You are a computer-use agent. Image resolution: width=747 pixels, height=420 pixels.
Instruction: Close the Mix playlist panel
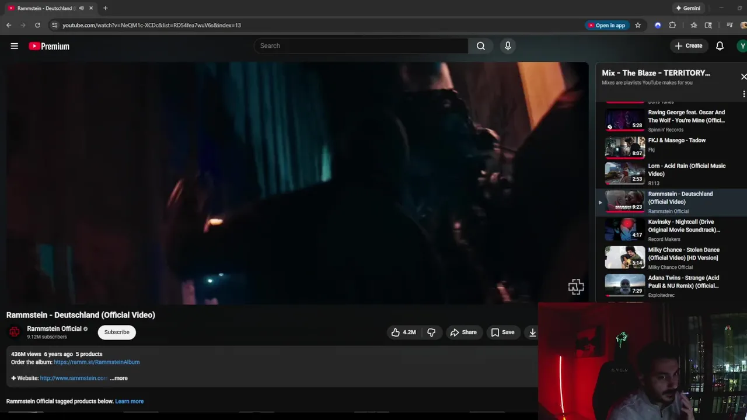point(743,76)
